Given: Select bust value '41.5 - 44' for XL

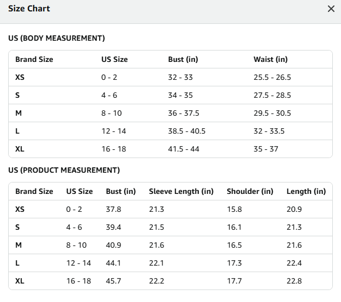Looking at the screenshot, I should 184,149.
